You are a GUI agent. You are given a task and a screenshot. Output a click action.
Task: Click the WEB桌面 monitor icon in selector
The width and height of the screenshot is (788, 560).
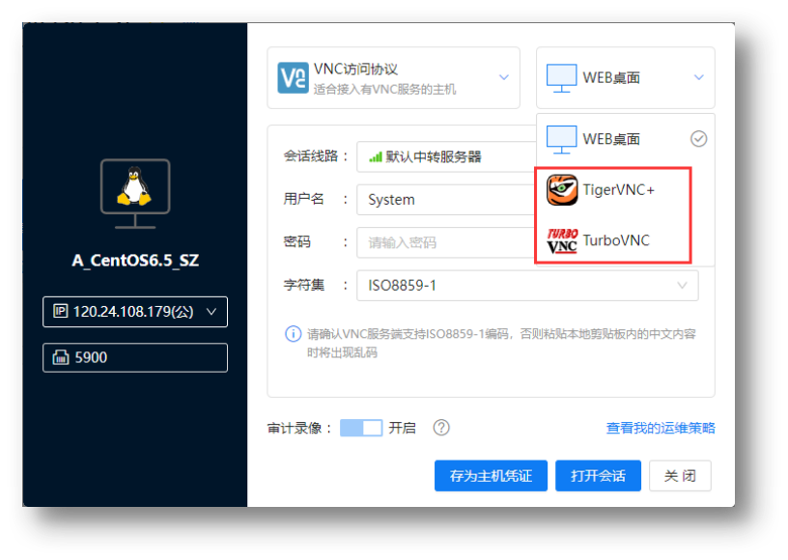[561, 78]
